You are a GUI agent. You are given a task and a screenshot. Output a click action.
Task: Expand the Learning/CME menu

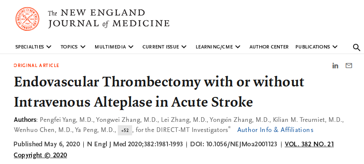[218, 47]
